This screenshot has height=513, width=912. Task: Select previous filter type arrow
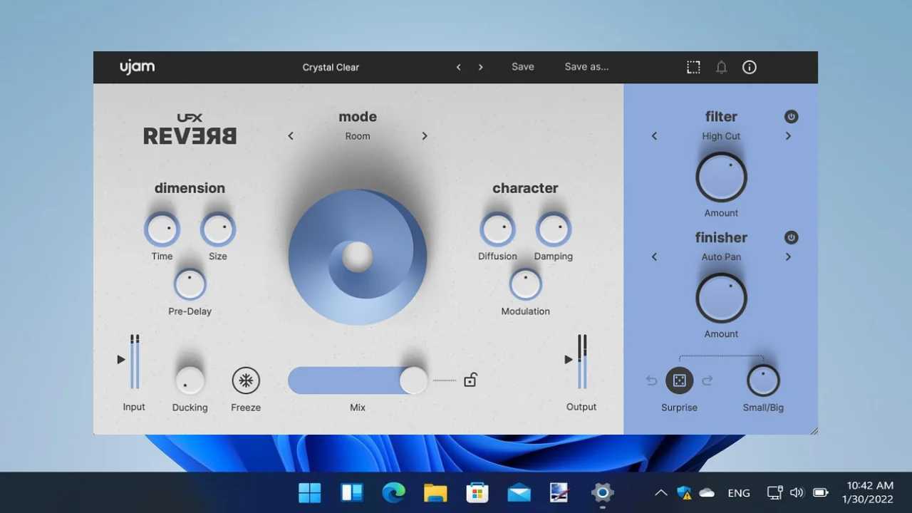click(655, 136)
